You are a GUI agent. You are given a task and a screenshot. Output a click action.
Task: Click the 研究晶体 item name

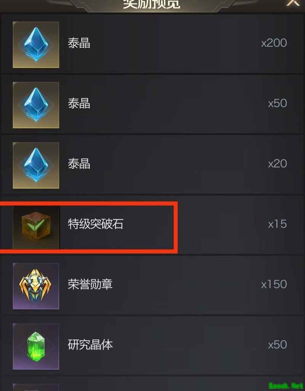[90, 345]
